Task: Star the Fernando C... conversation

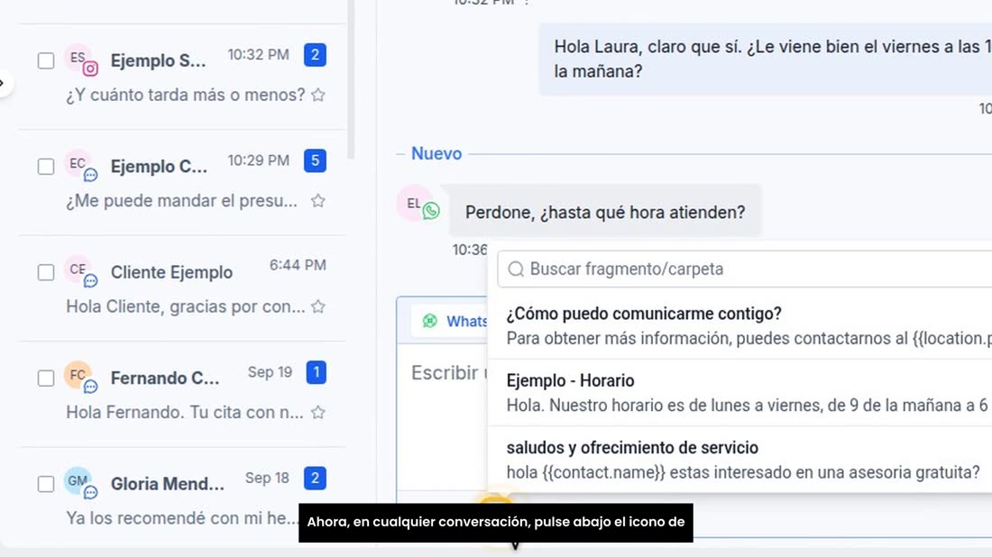Action: tap(318, 412)
